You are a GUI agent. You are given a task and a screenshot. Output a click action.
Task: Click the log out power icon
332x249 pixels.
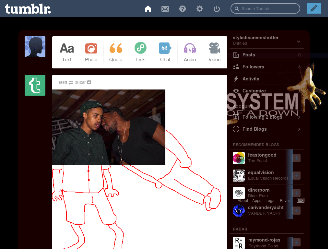217,9
